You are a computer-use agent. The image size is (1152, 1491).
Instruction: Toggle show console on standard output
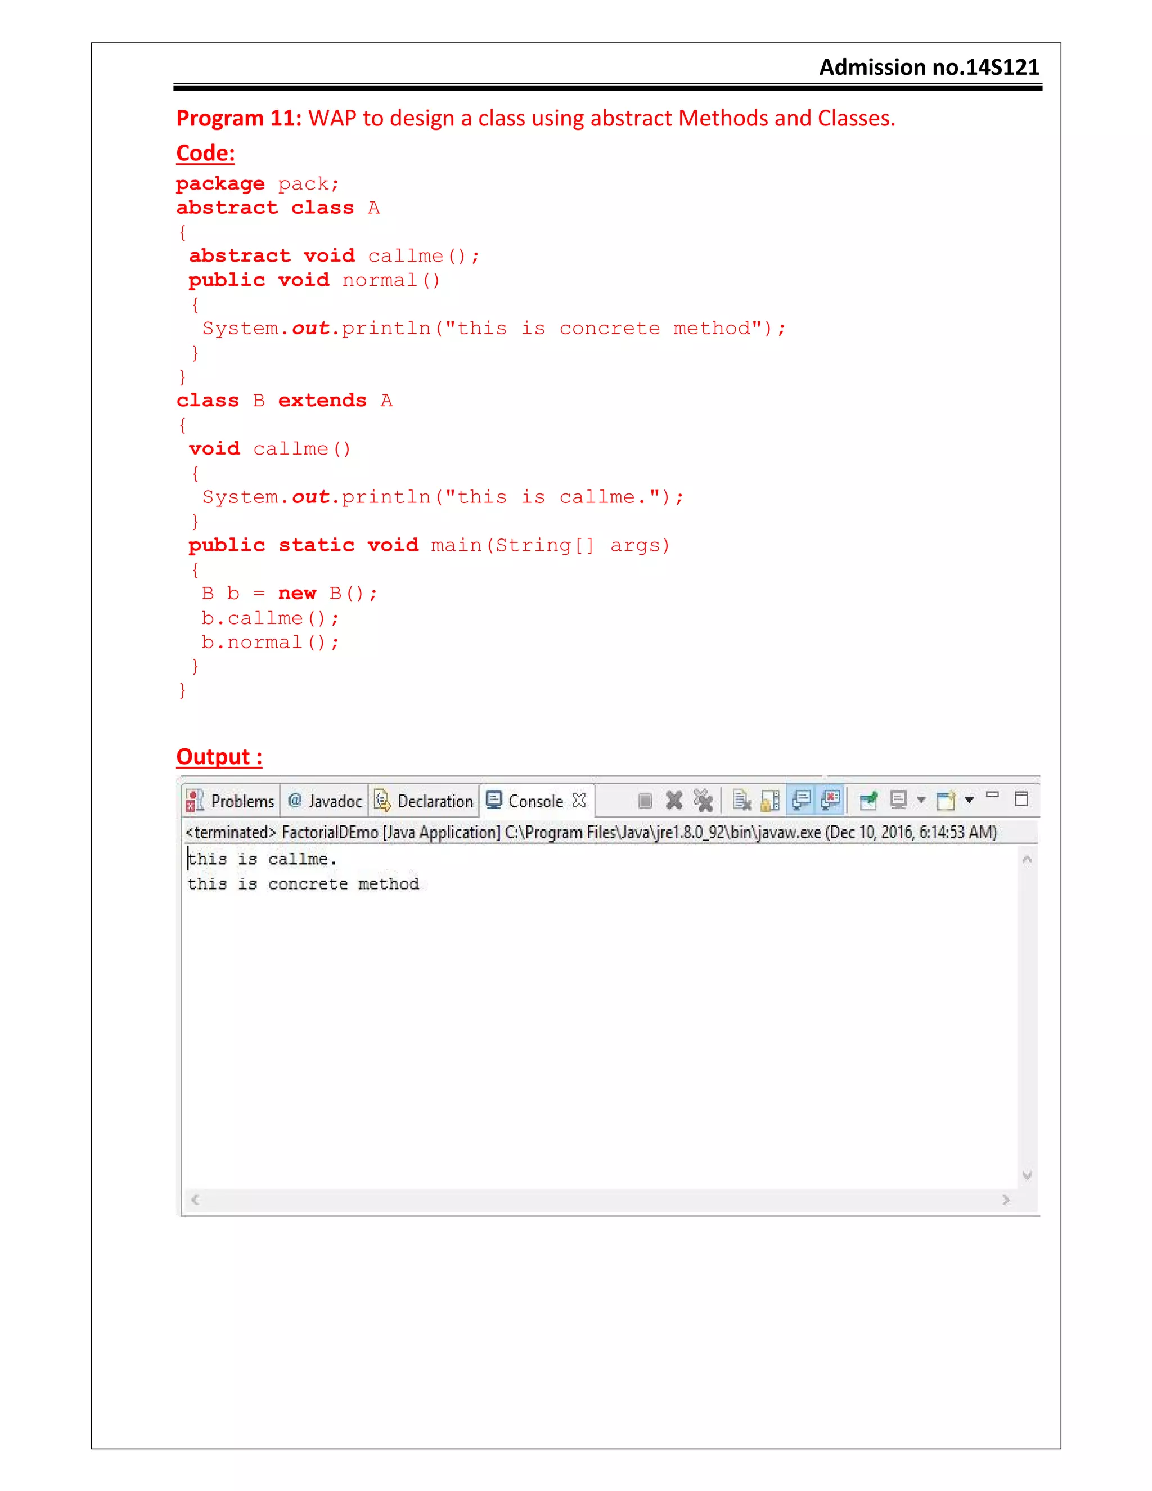pyautogui.click(x=801, y=800)
